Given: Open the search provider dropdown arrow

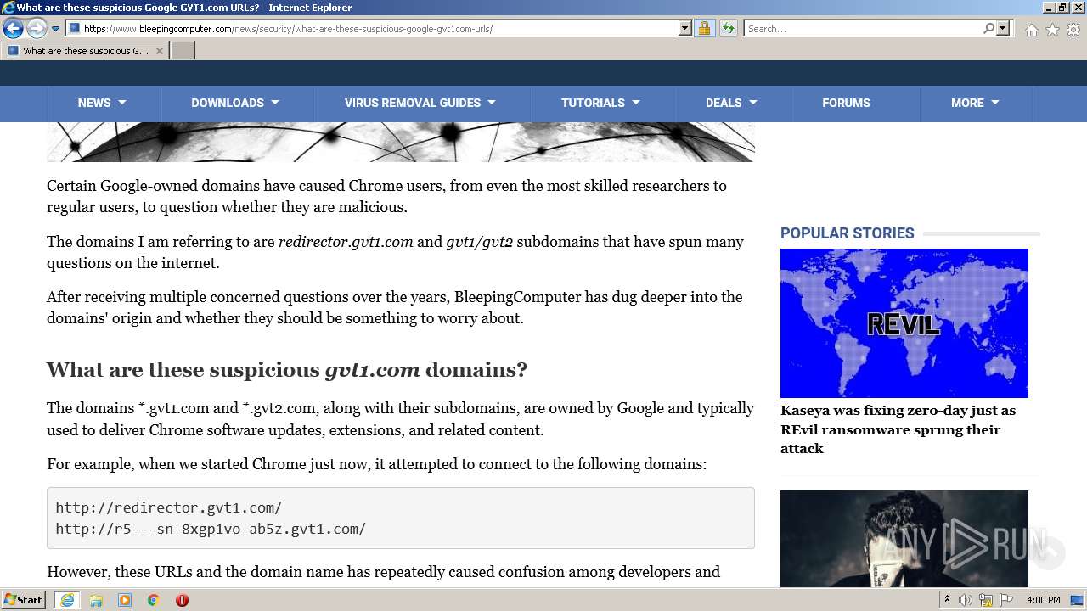Looking at the screenshot, I should [1003, 29].
